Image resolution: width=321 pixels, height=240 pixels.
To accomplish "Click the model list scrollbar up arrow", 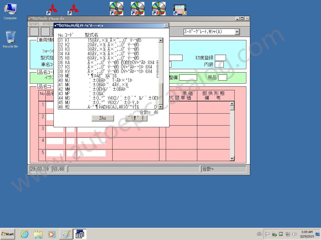I will (161, 40).
